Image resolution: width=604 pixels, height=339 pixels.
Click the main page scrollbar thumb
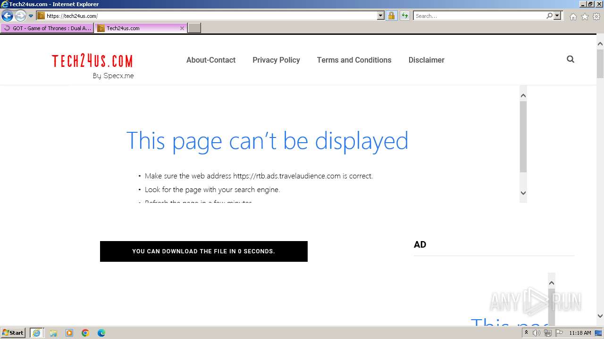[600, 64]
